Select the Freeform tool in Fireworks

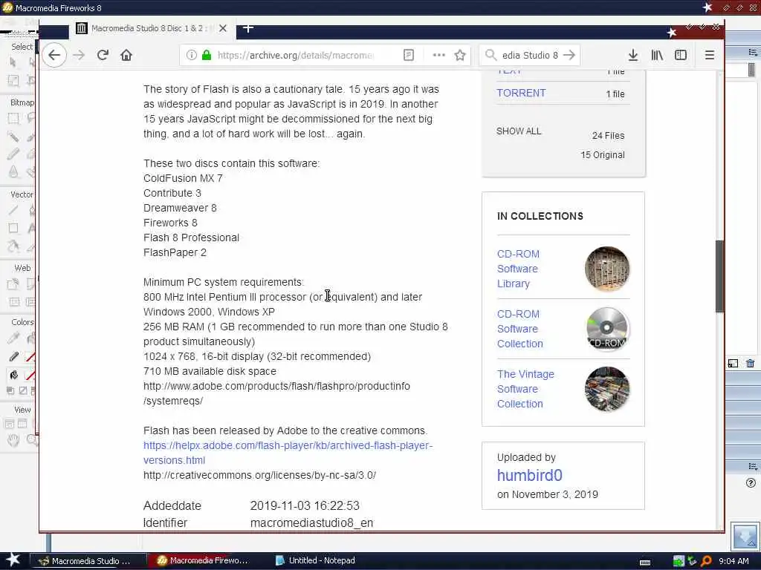[13, 246]
